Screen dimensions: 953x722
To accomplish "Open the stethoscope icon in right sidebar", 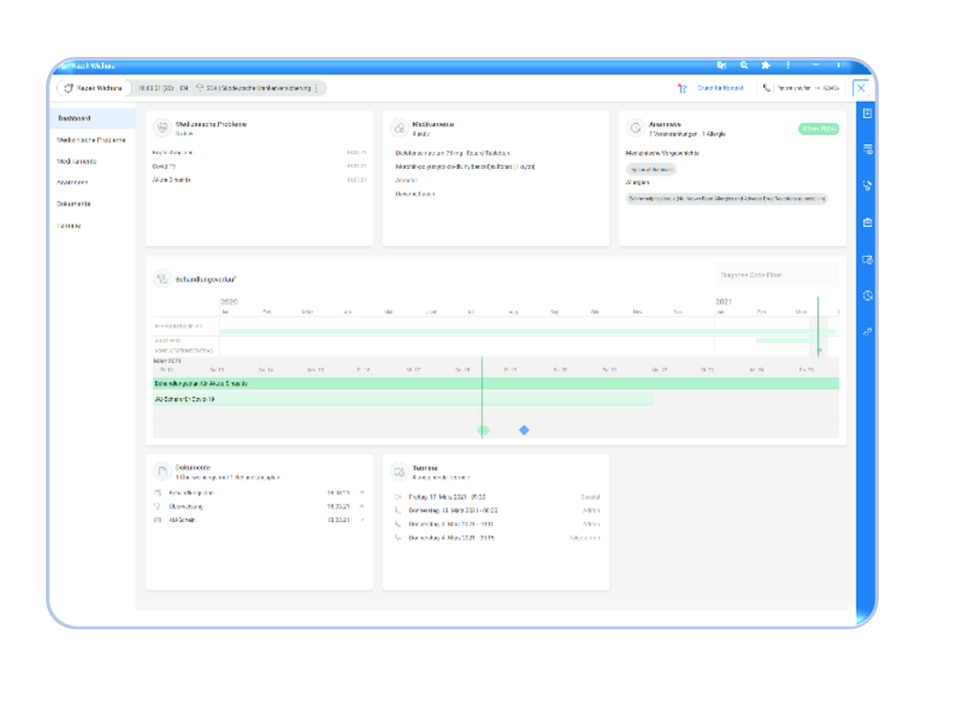I will click(868, 185).
